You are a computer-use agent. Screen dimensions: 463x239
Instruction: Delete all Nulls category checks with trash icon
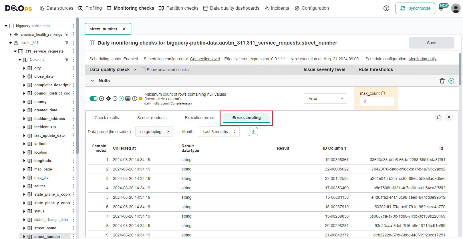coord(442,81)
